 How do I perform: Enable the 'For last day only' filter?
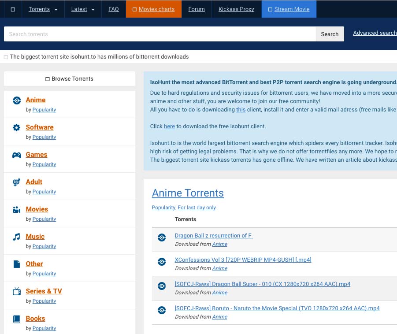pos(197,208)
